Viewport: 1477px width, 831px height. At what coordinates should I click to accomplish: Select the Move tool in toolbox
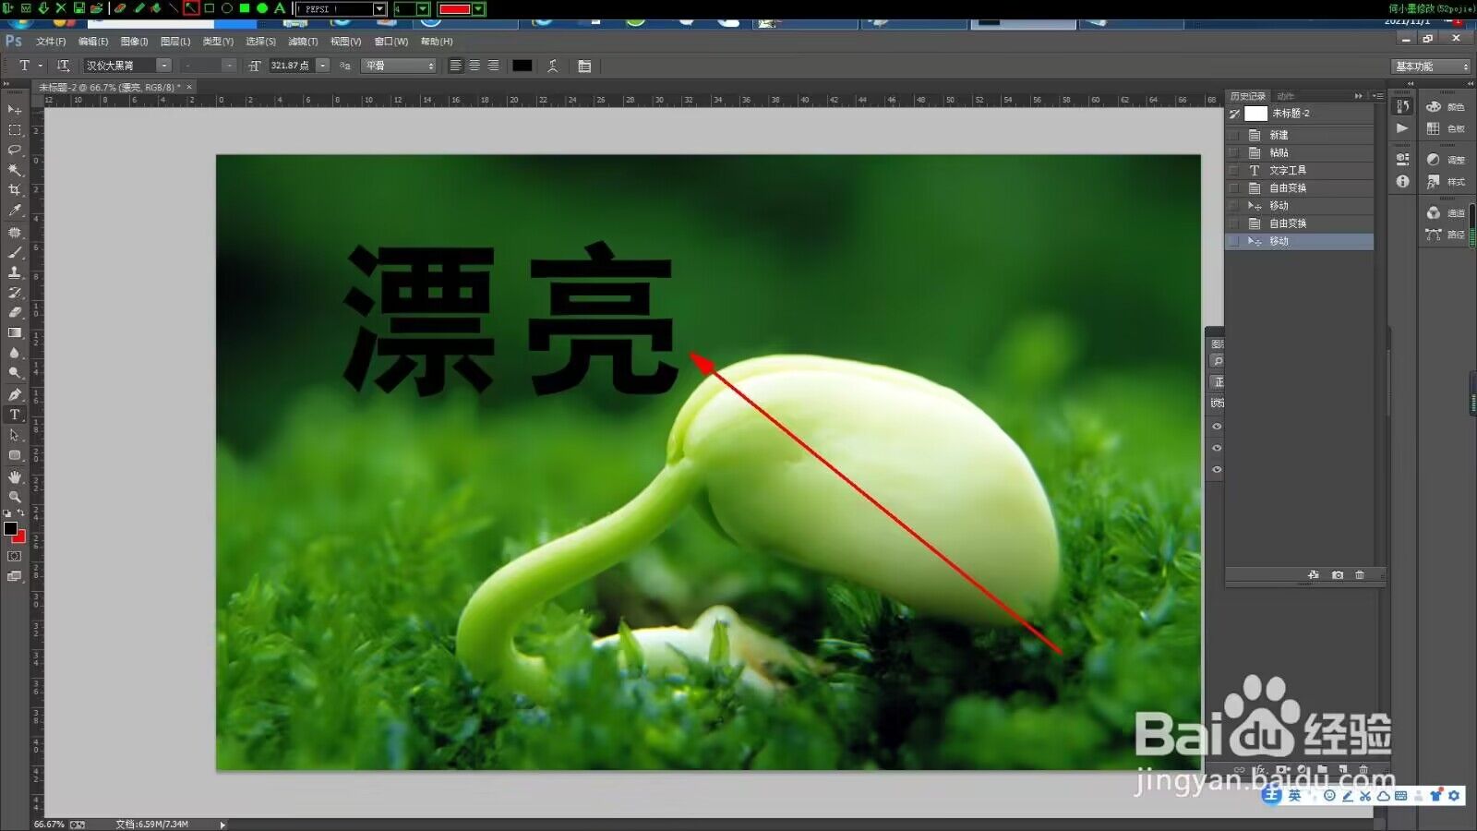point(15,110)
